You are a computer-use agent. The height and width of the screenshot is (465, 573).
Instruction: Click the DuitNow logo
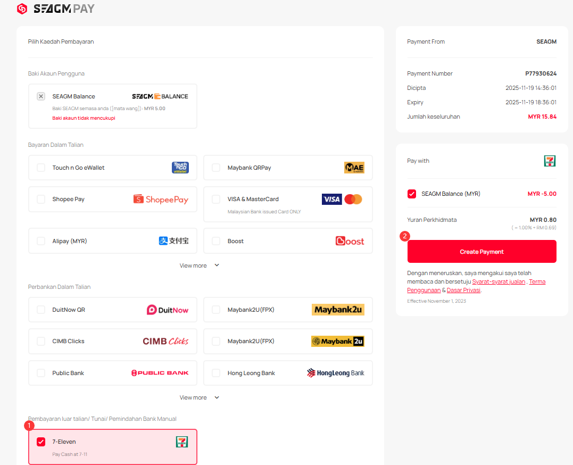167,310
